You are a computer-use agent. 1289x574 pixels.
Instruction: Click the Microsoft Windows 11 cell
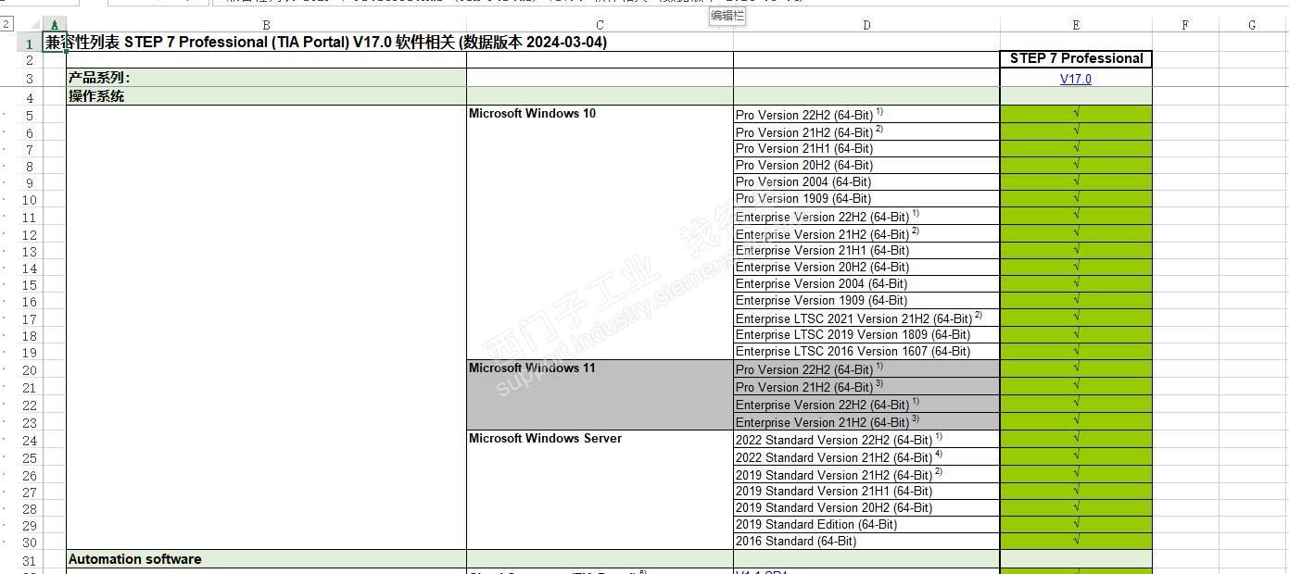point(600,395)
